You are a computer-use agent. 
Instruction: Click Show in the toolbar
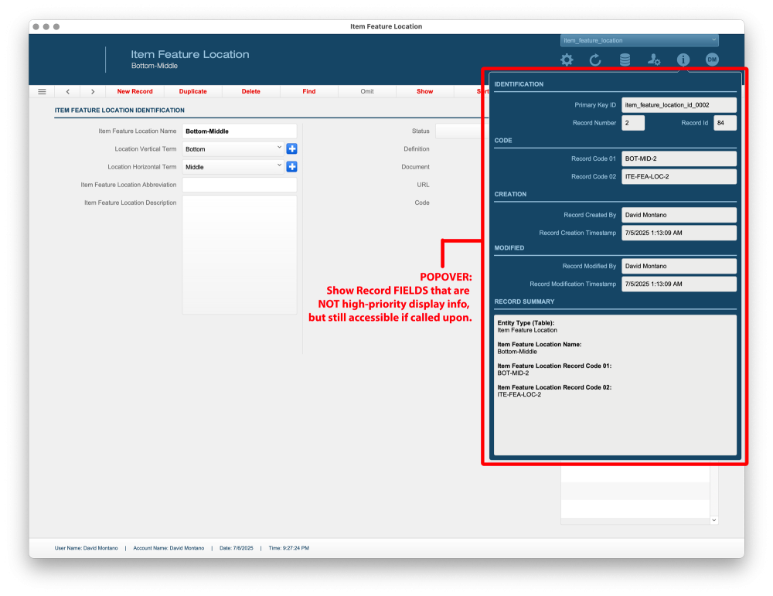pos(424,91)
